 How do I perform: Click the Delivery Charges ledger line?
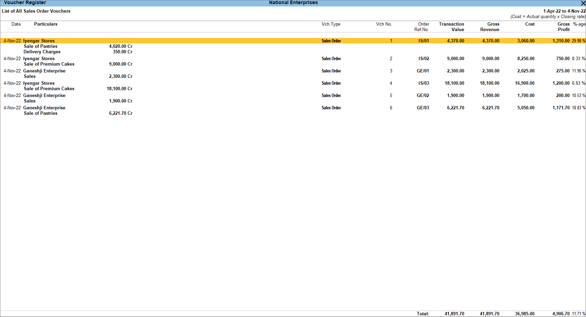click(x=78, y=52)
